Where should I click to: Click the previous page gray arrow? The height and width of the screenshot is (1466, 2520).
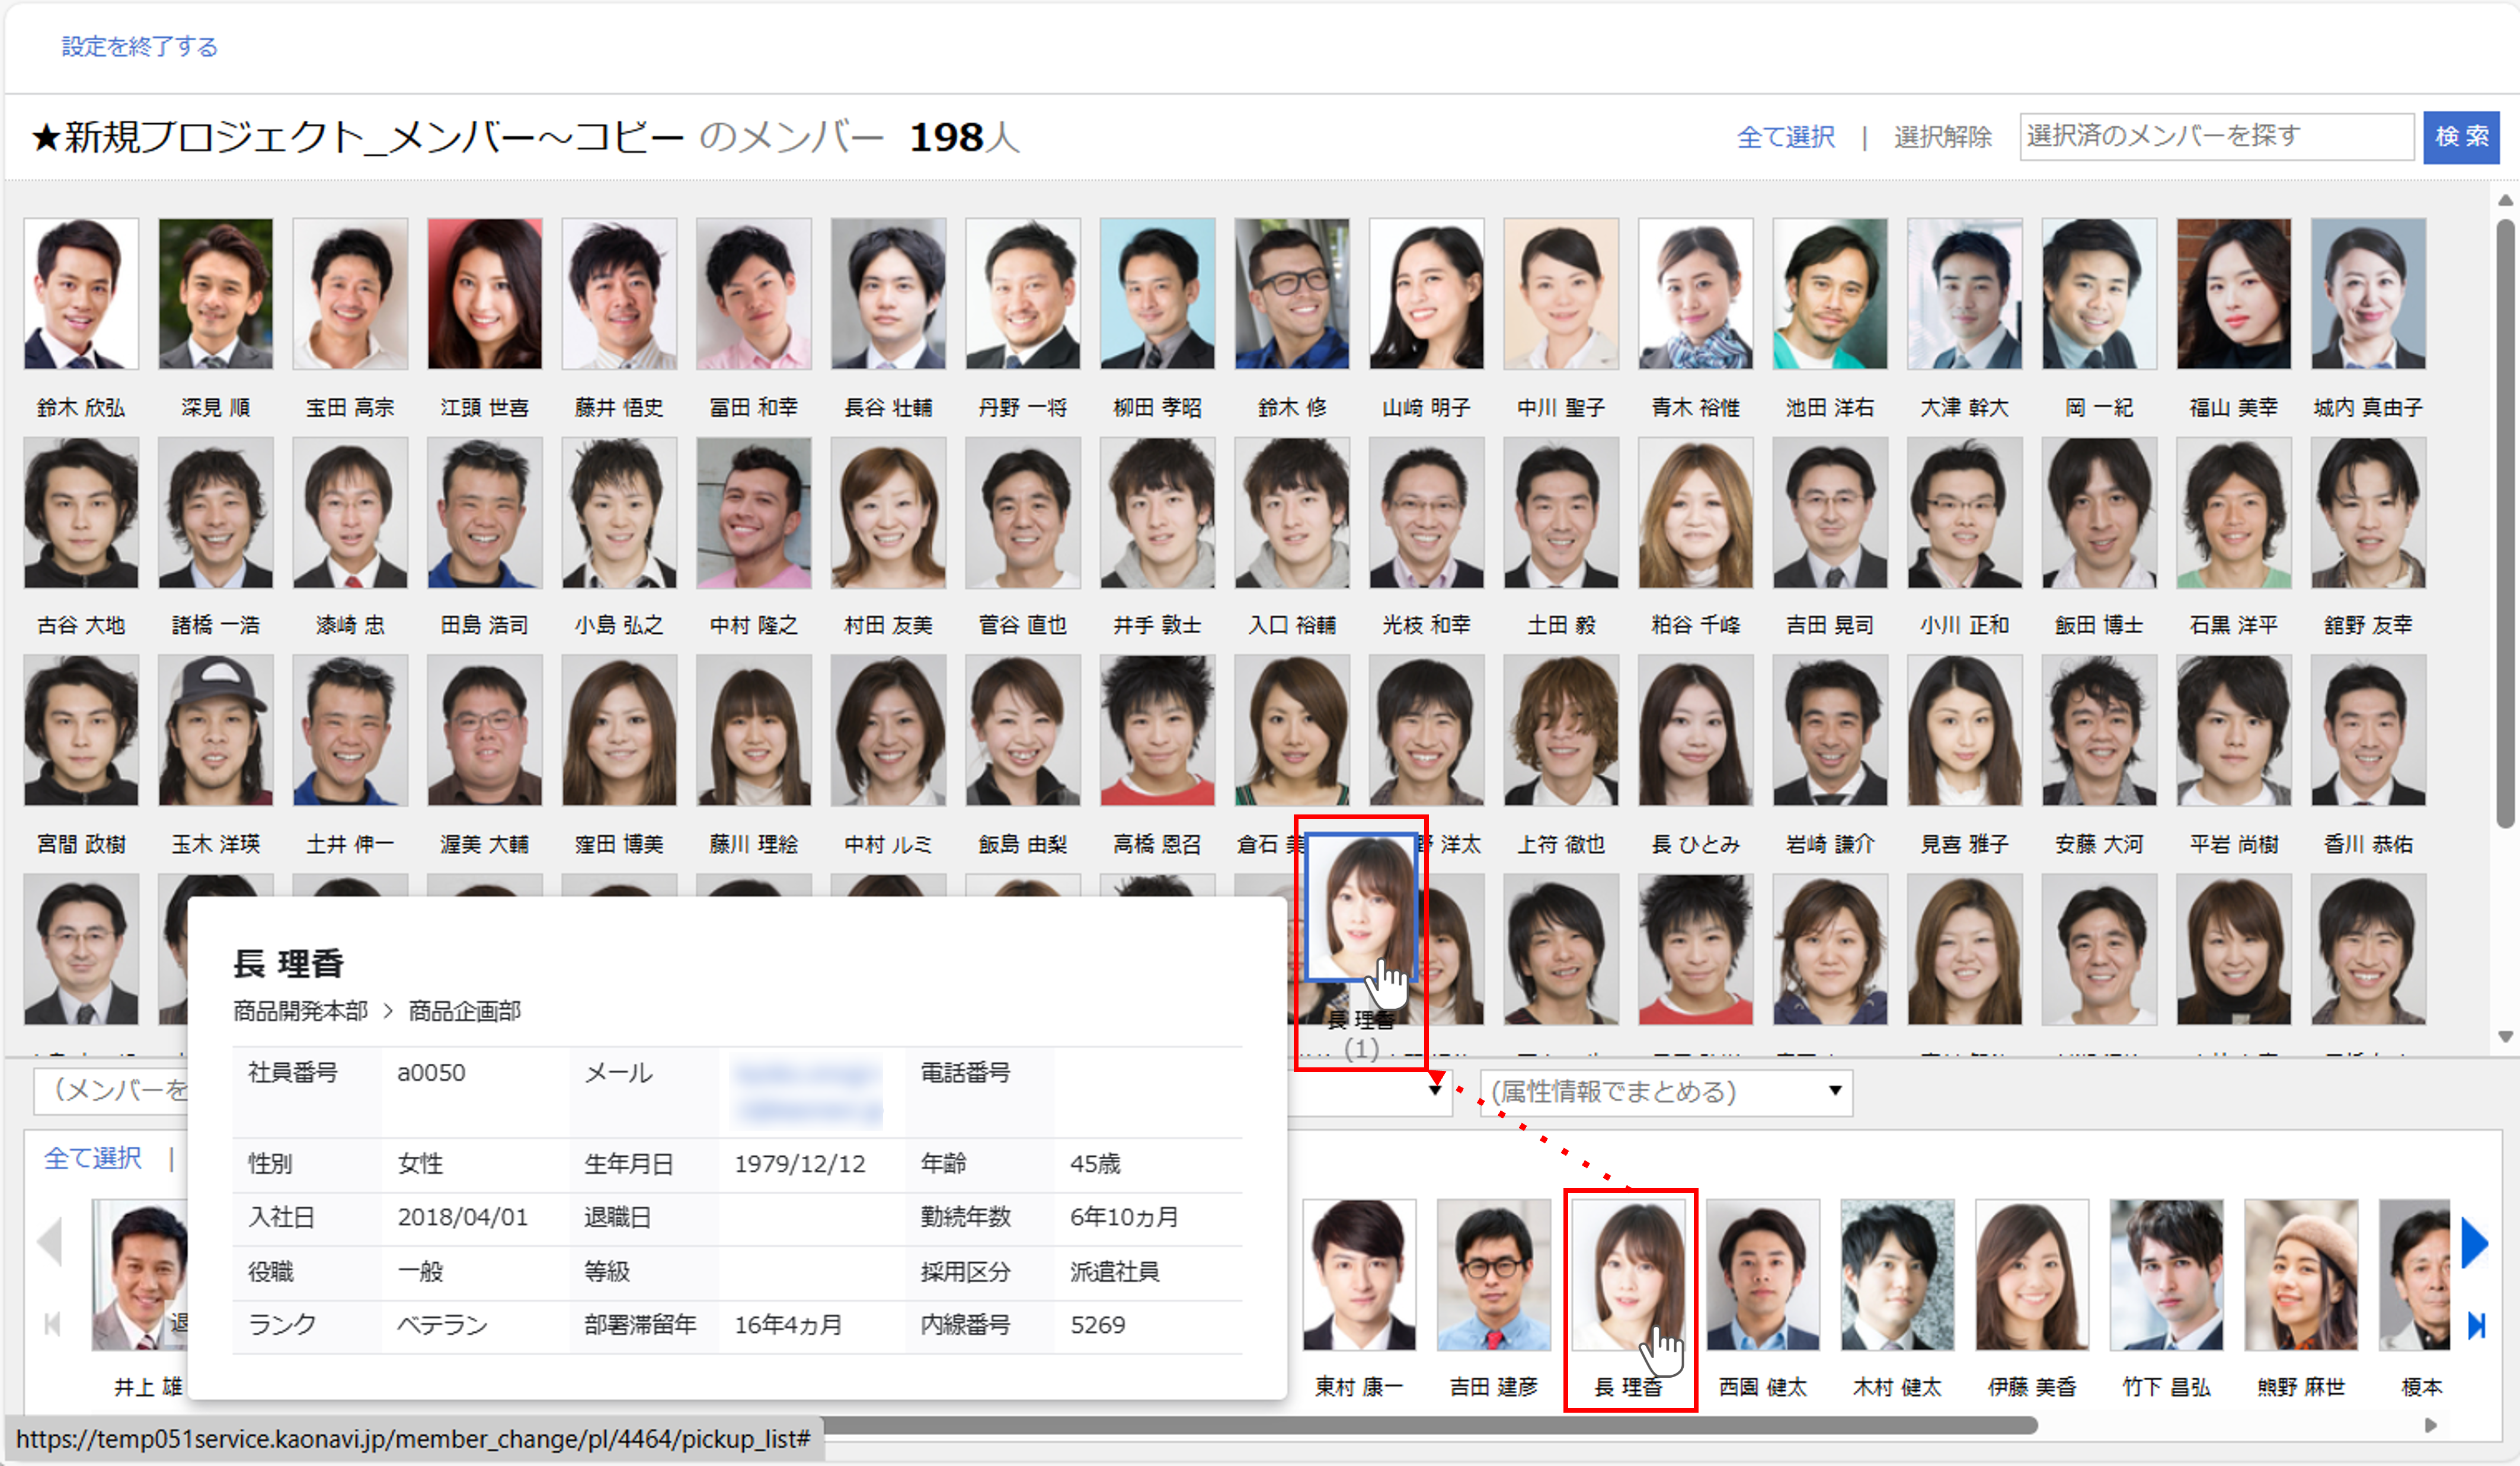point(50,1242)
